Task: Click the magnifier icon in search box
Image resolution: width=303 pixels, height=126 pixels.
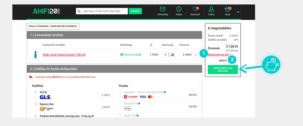Action: click(x=79, y=11)
